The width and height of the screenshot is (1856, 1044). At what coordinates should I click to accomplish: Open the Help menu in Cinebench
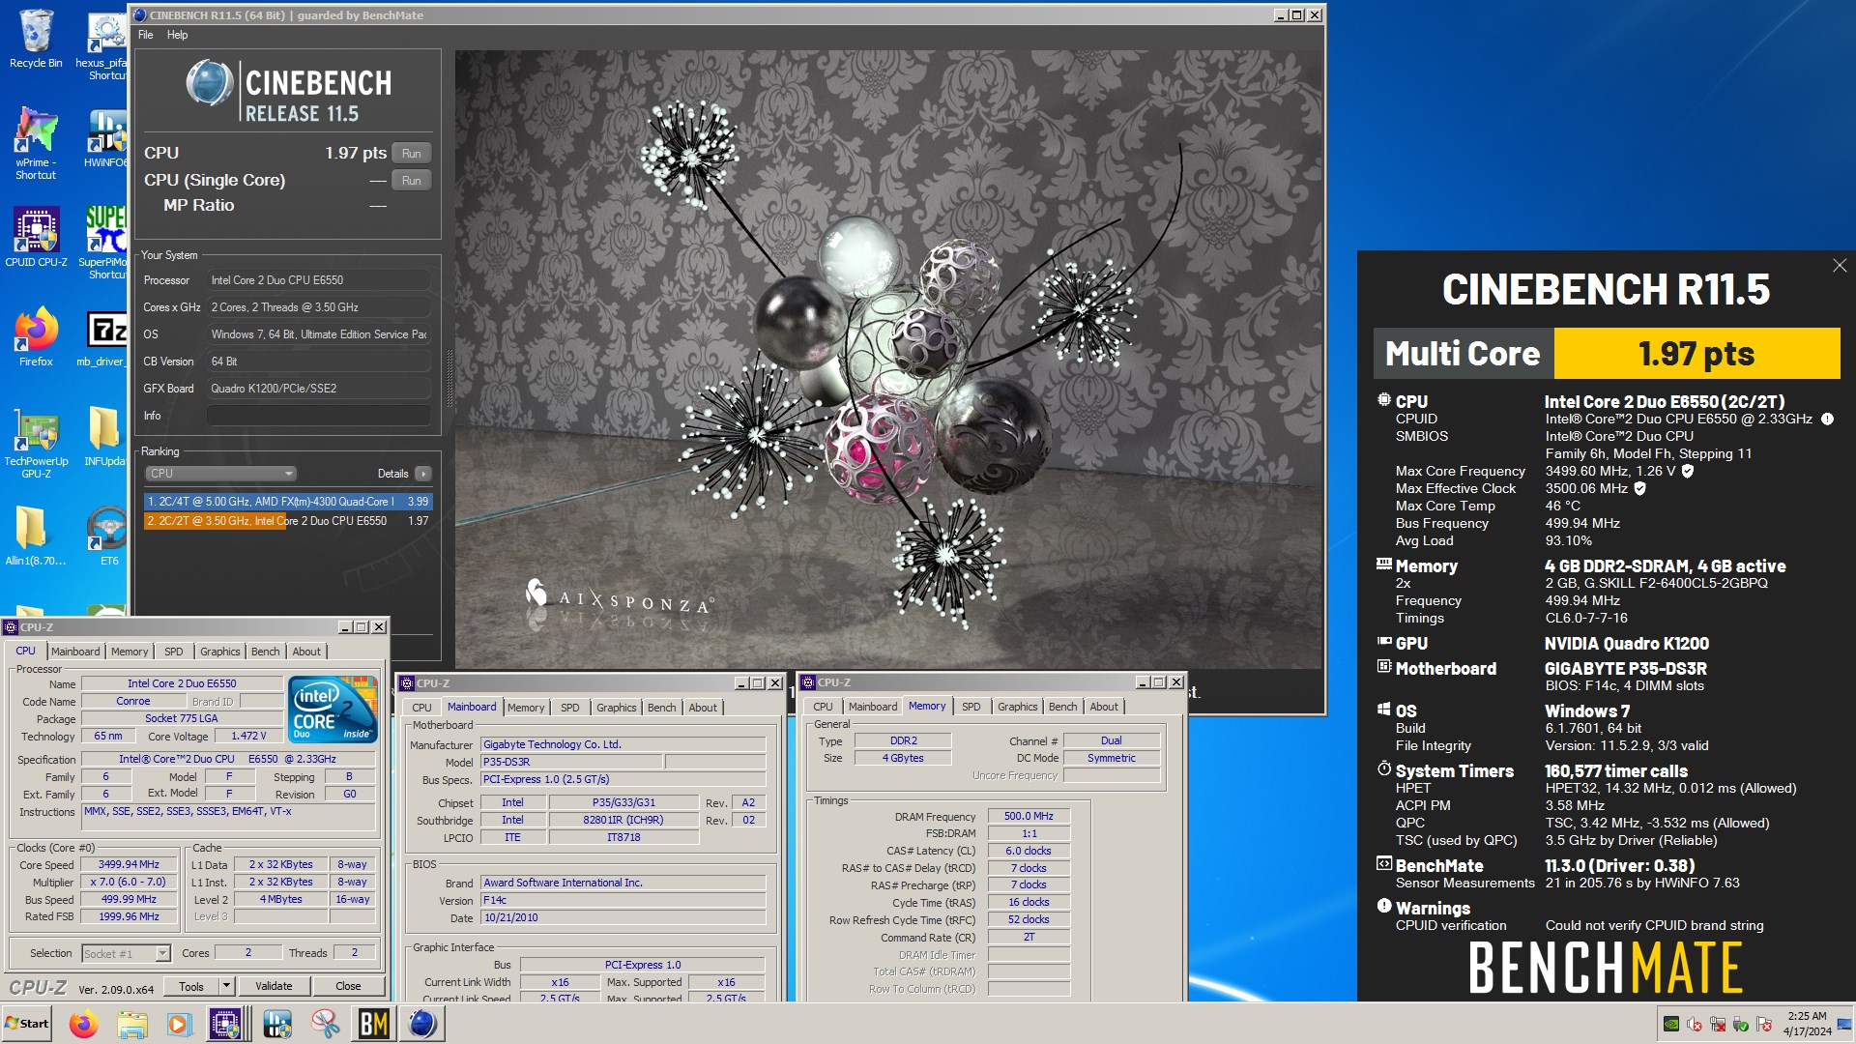point(177,35)
